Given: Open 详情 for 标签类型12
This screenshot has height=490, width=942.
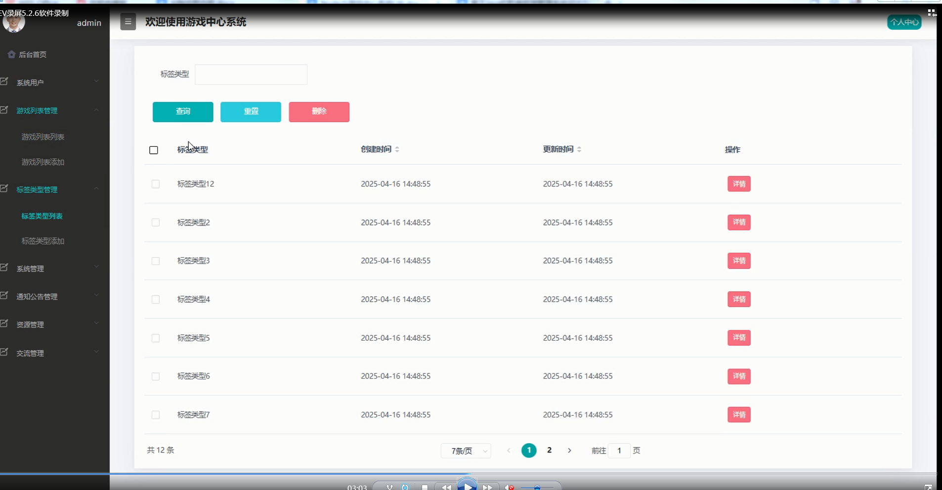Looking at the screenshot, I should [x=739, y=184].
